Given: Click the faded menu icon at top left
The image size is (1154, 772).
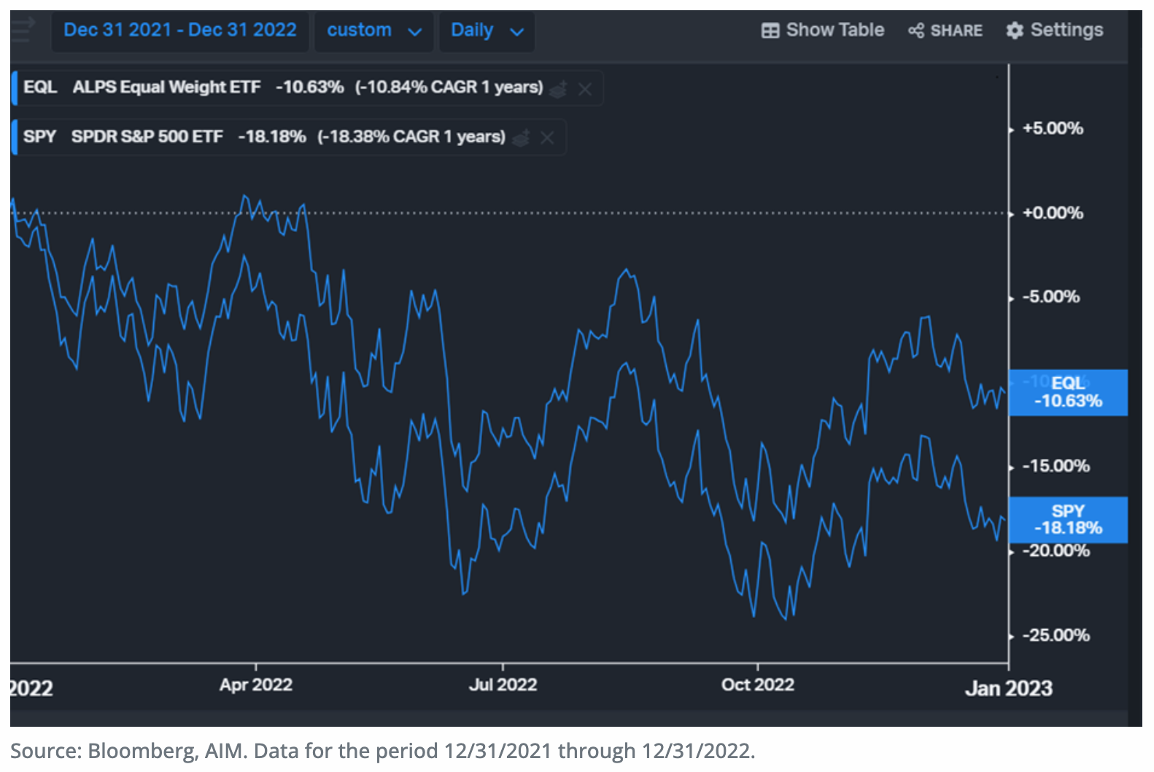Looking at the screenshot, I should [x=22, y=30].
